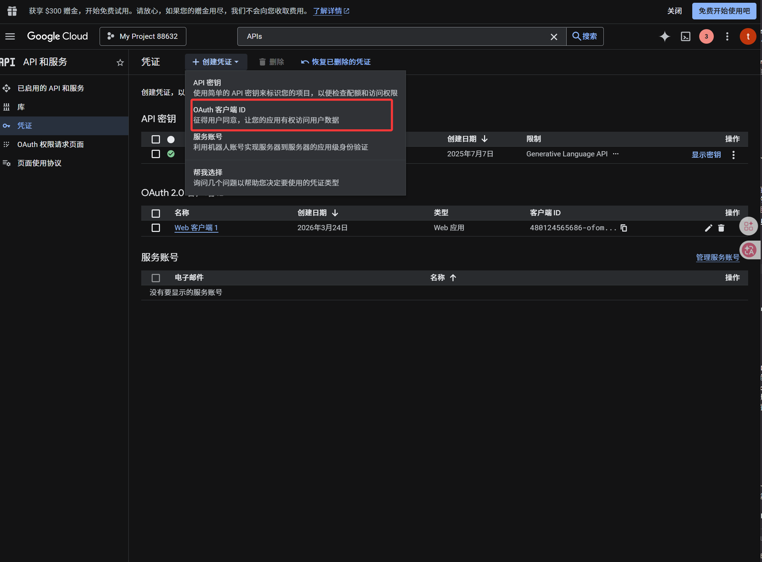The image size is (762, 562).
Task: Choose OAuth 客户端 ID from the menu
Action: 295,115
